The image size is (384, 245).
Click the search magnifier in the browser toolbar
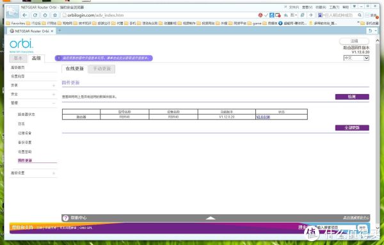point(360,15)
